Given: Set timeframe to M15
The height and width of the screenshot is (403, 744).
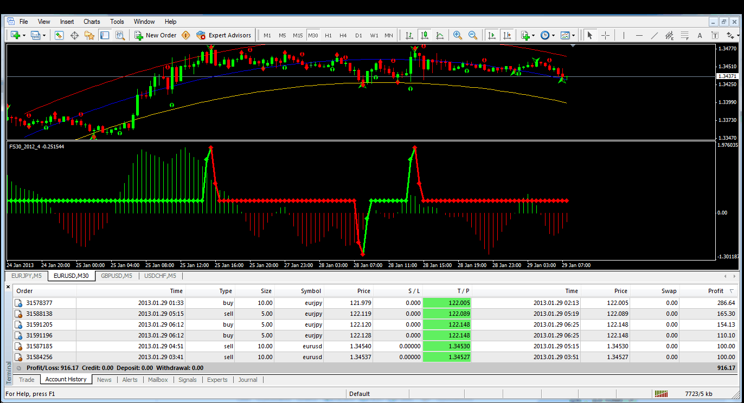Looking at the screenshot, I should point(298,35).
